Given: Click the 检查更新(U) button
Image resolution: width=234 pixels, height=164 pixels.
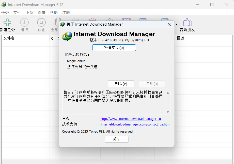Looking at the screenshot, I should (x=114, y=47).
